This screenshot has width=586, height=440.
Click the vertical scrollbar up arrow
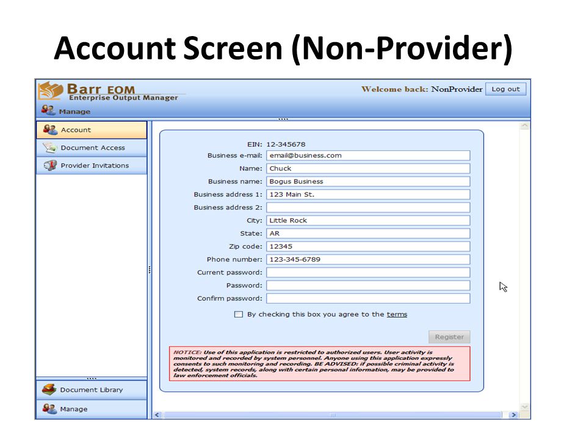tap(525, 126)
